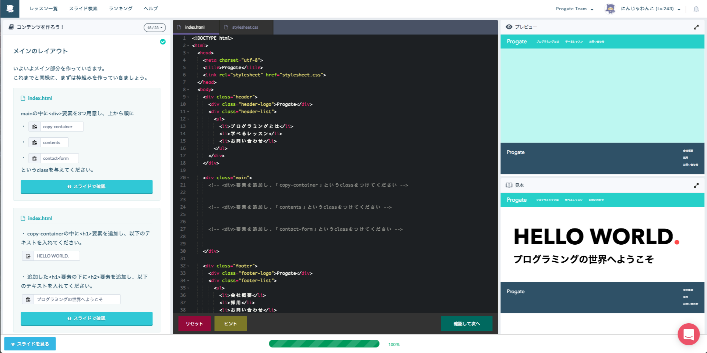Open the 18/23 slide counter dropdown

(155, 27)
